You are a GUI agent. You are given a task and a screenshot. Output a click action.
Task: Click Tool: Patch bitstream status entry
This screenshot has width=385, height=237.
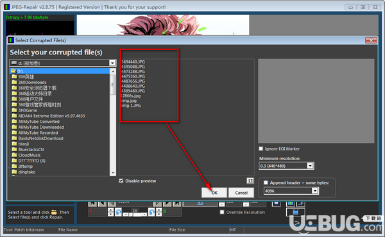(x=24, y=230)
